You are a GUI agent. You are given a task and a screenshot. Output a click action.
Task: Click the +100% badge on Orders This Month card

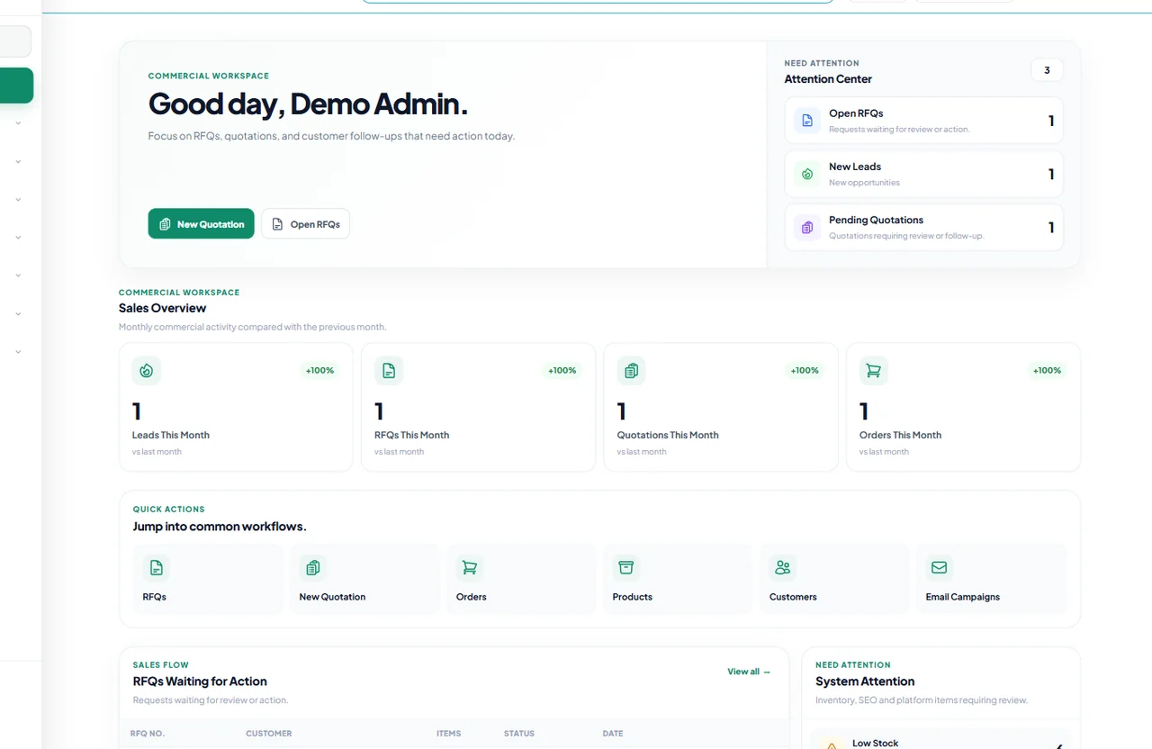click(1047, 370)
